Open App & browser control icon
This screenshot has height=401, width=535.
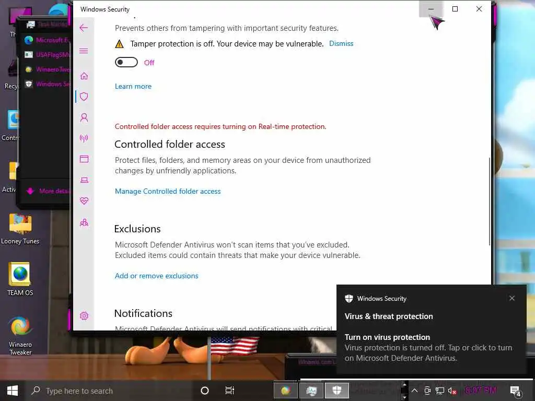click(84, 159)
